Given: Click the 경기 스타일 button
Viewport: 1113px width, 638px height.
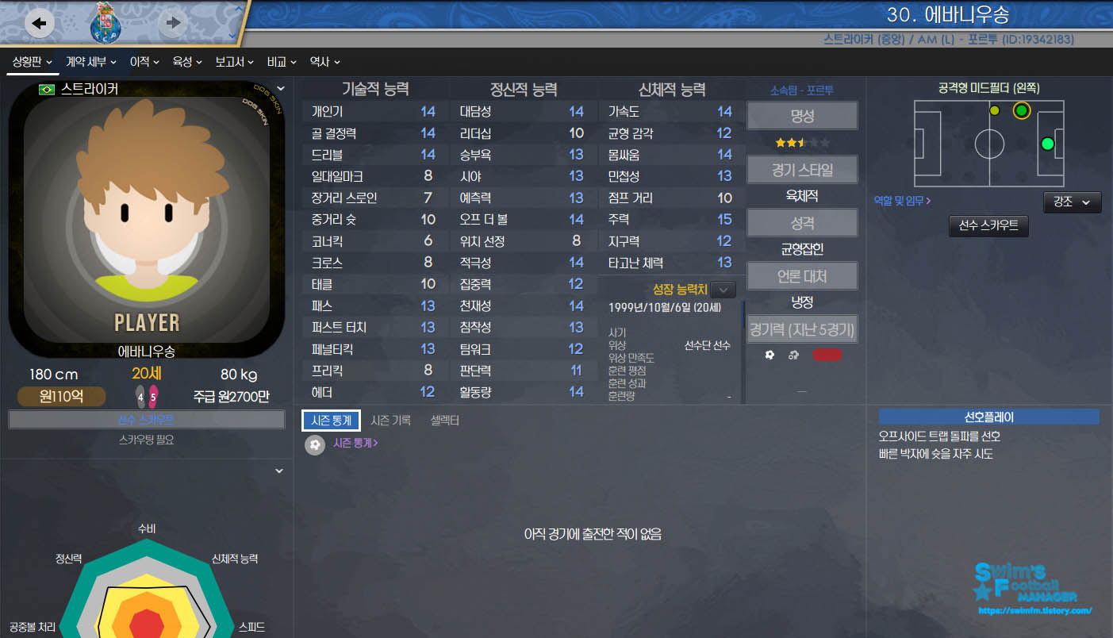Looking at the screenshot, I should pyautogui.click(x=803, y=169).
